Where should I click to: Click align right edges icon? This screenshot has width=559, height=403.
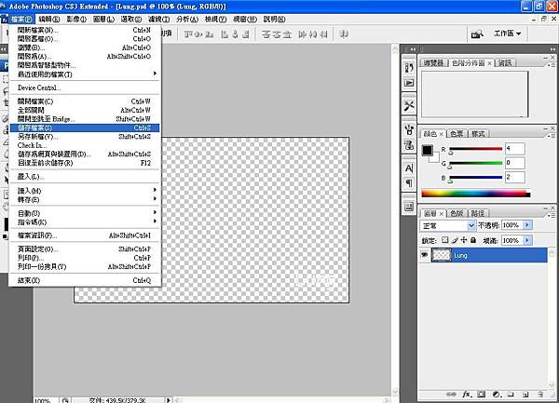pos(246,34)
